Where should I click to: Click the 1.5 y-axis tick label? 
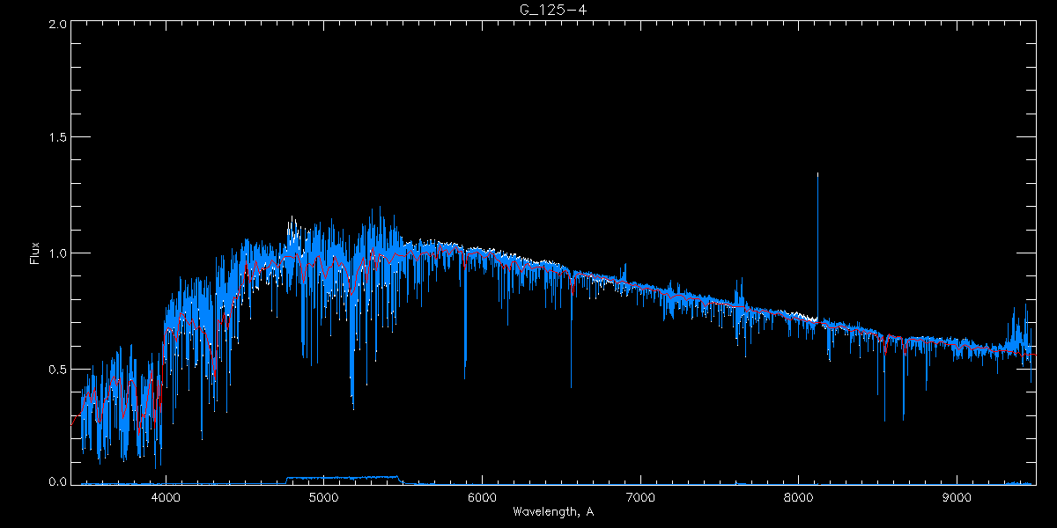[57, 138]
